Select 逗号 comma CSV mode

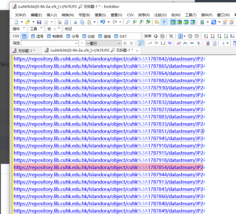click(37, 36)
